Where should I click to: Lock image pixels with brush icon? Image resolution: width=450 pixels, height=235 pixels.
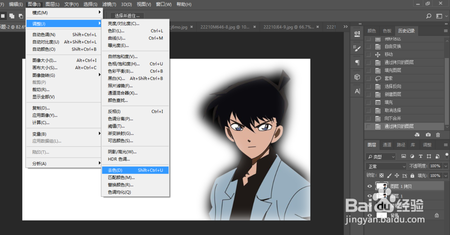[x=389, y=175]
